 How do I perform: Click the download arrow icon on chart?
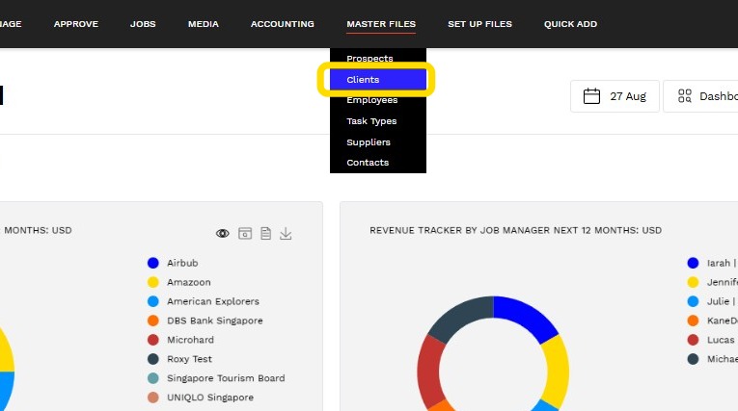[x=286, y=234]
